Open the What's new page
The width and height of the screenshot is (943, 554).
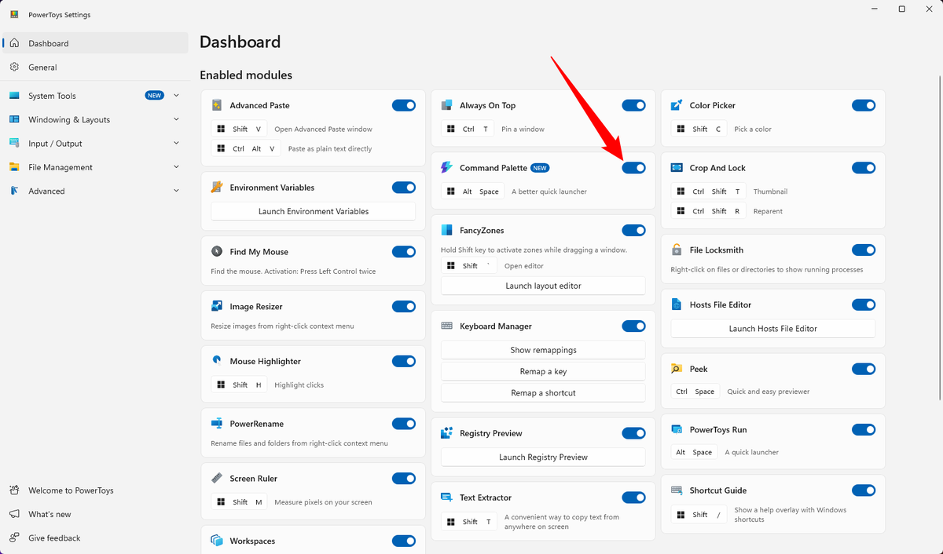click(x=96, y=514)
